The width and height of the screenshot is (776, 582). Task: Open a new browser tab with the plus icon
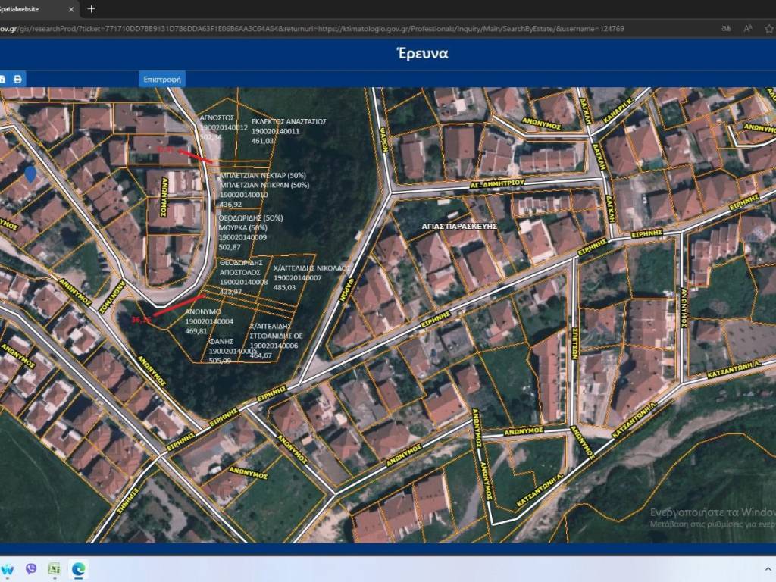pyautogui.click(x=91, y=9)
